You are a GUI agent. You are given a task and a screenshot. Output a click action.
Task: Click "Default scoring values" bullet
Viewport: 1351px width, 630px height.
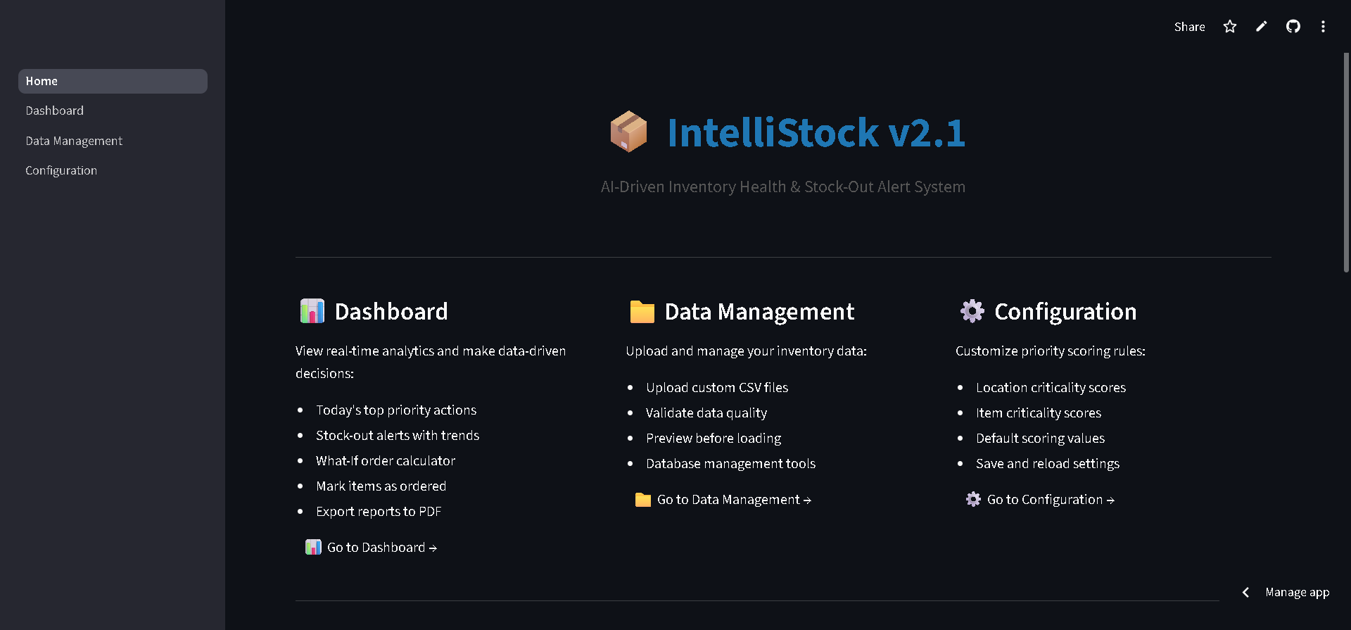coord(1040,439)
